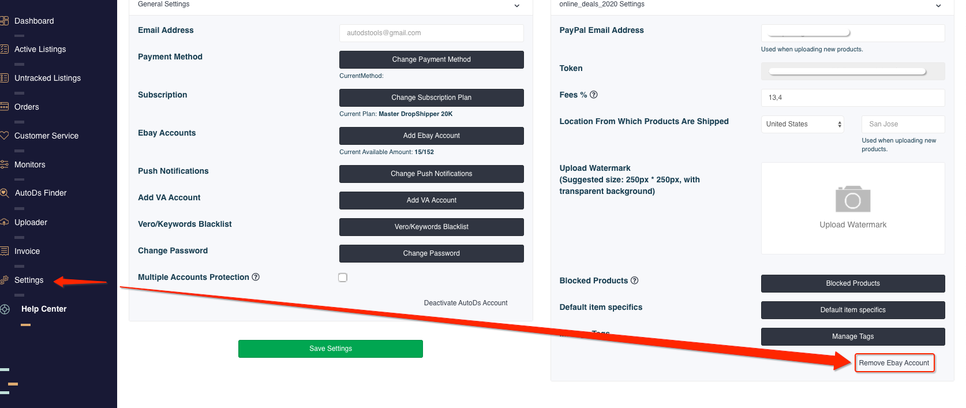Enable the Multiple Accounts Protection checkbox
This screenshot has height=408, width=966.
coord(343,278)
